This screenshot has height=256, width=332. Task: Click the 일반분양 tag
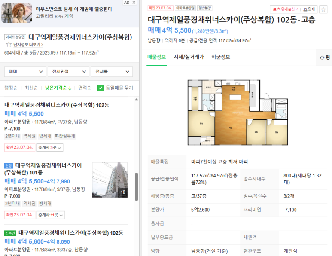(204, 8)
